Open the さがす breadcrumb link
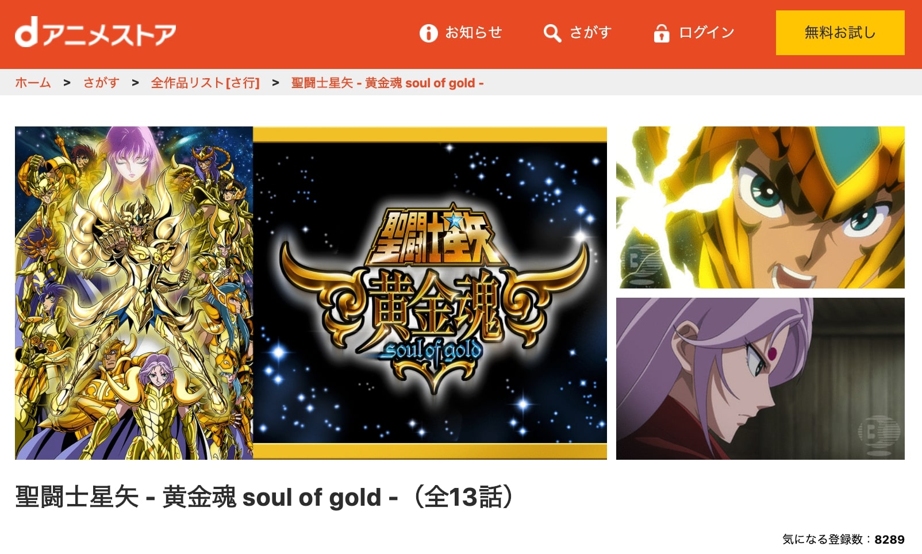Image resolution: width=922 pixels, height=554 pixels. pyautogui.click(x=101, y=83)
